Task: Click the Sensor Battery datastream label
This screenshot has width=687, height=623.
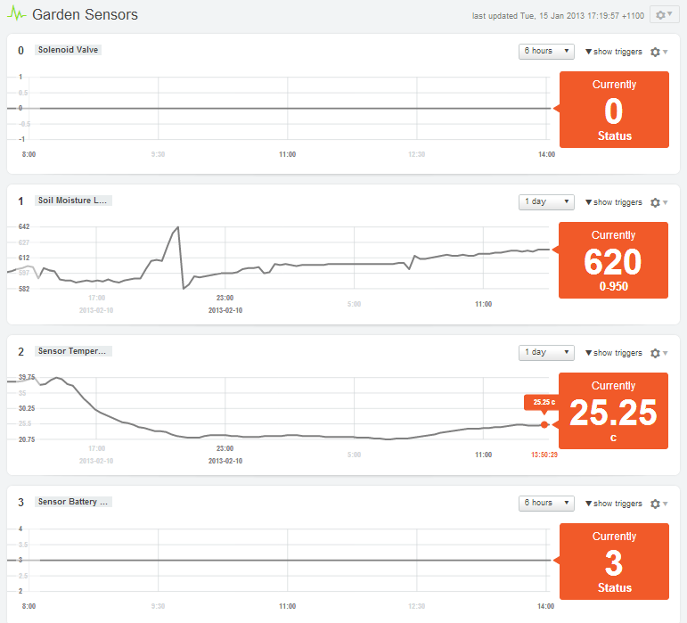Action: pos(73,502)
